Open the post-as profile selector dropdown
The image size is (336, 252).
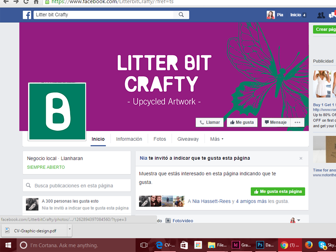(295, 220)
